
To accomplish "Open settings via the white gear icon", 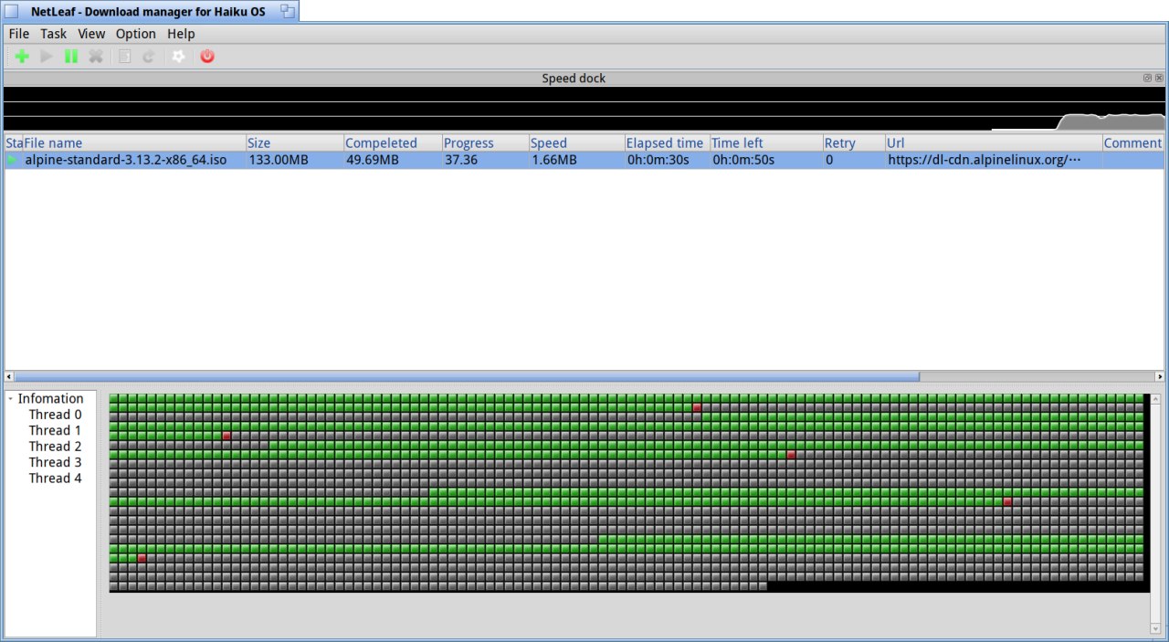I will point(178,57).
